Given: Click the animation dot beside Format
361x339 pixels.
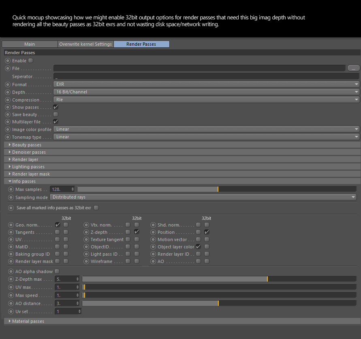Looking at the screenshot, I should 8,85.
